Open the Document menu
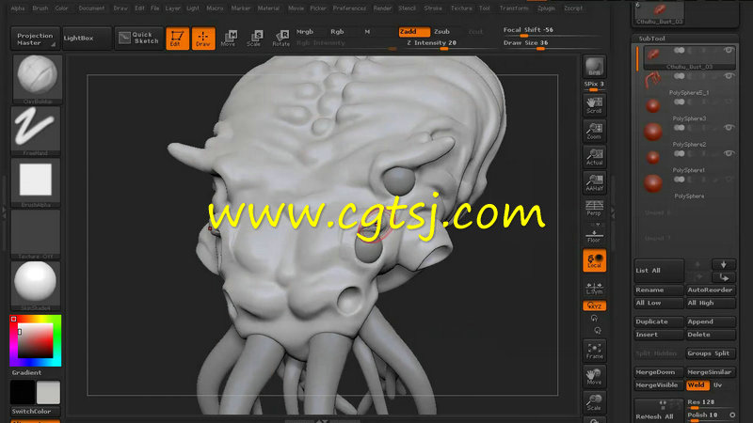 [91, 8]
